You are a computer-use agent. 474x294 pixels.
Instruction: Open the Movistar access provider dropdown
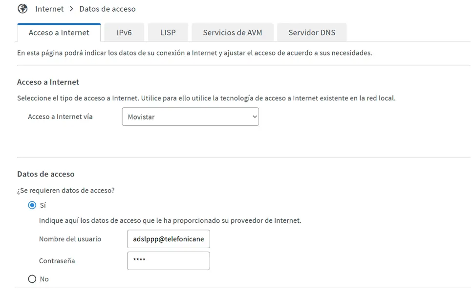click(190, 117)
